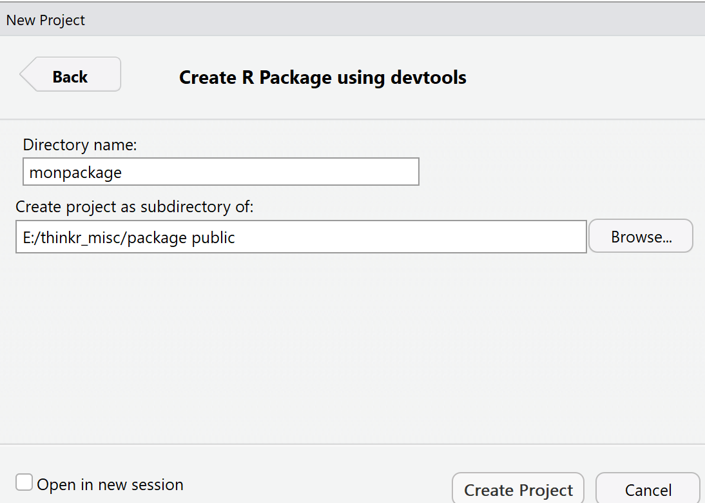Click the Back button
The width and height of the screenshot is (705, 503).
[69, 76]
